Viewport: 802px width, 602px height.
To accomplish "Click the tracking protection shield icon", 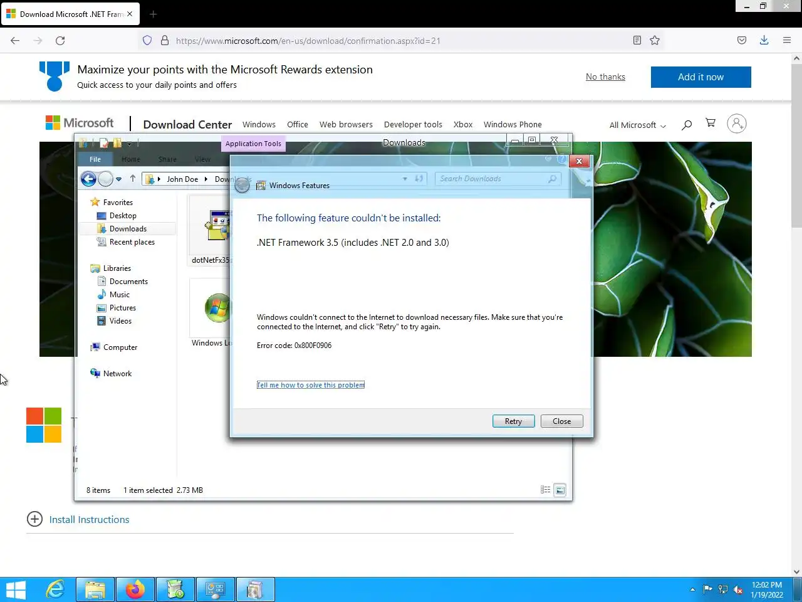I will point(147,41).
